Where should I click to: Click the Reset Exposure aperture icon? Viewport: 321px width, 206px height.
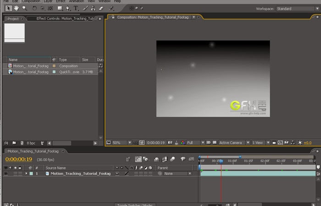click(300, 143)
